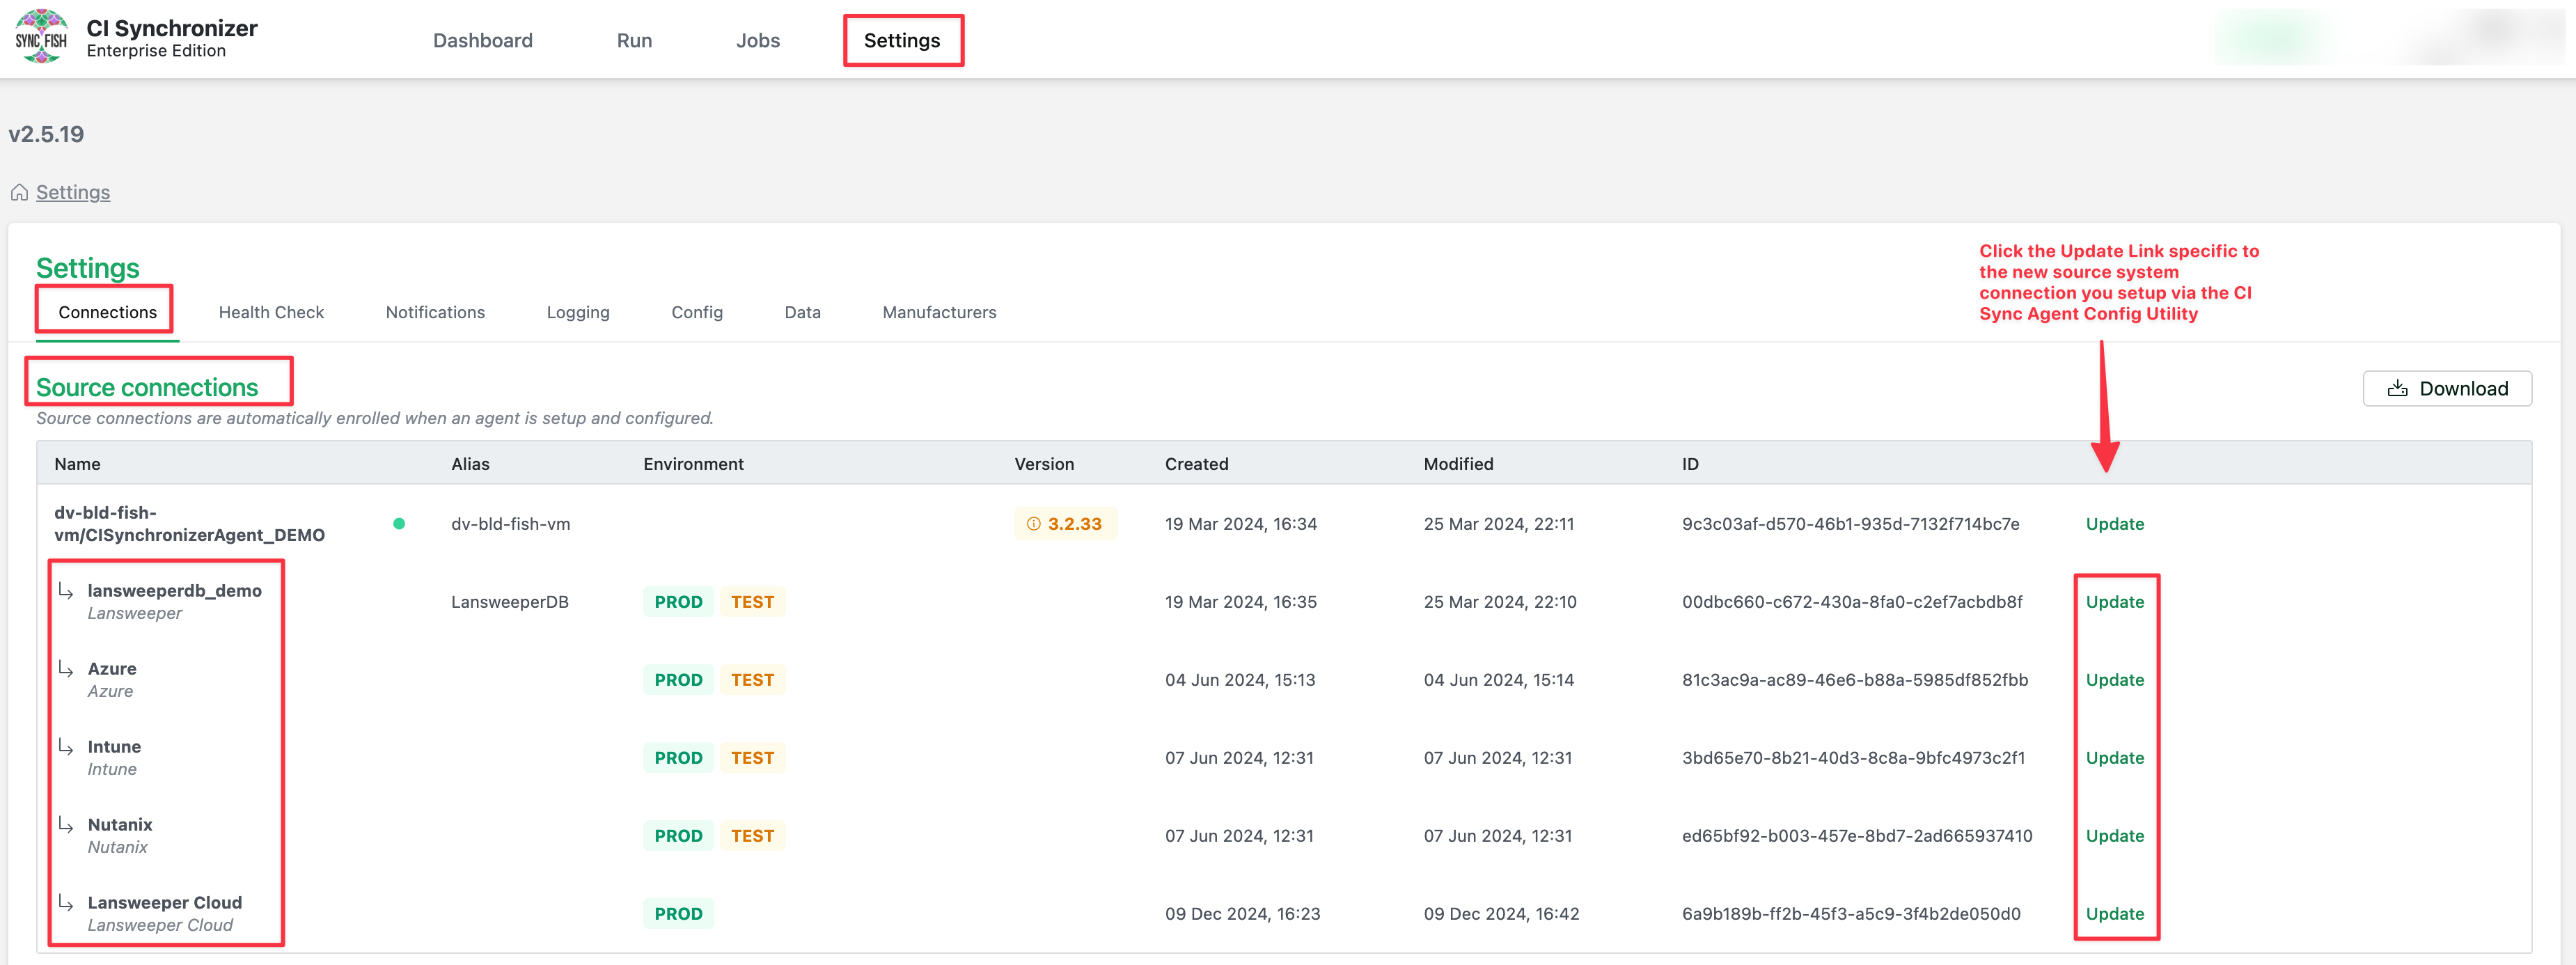
Task: Select the dv-bld-fish-vm/CISynchronizerAgent_DEMO name
Action: 189,523
